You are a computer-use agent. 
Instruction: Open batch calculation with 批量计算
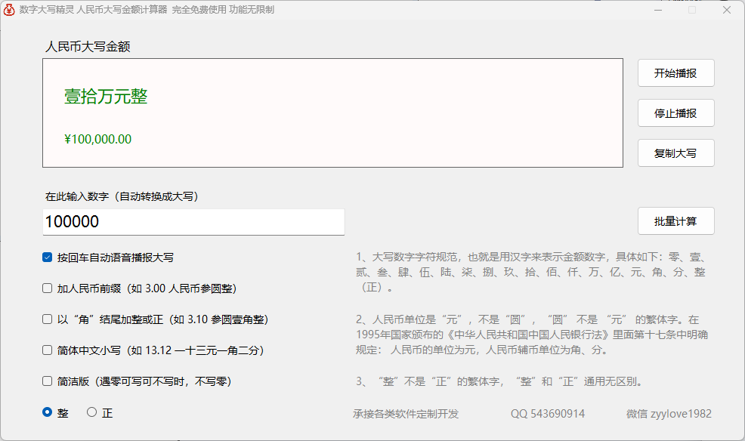(675, 220)
